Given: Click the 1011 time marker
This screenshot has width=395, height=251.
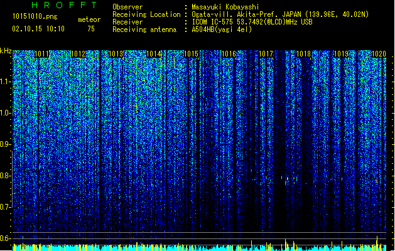Looking at the screenshot, I should click(41, 54).
